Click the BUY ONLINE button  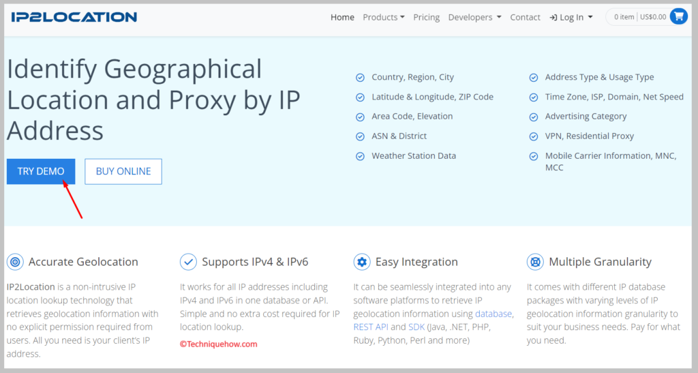pos(123,171)
